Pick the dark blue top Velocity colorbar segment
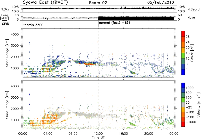The image size is (201, 139). pos(183,85)
